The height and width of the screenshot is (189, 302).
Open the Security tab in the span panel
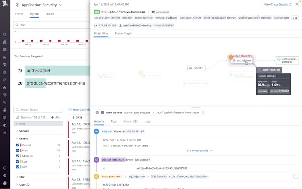tap(99, 121)
